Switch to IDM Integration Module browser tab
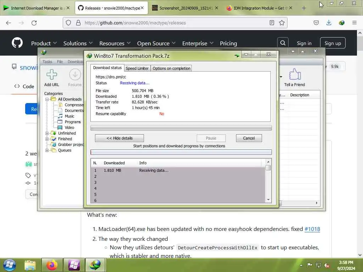Image resolution: width=363 pixels, height=272 pixels. 259,8
